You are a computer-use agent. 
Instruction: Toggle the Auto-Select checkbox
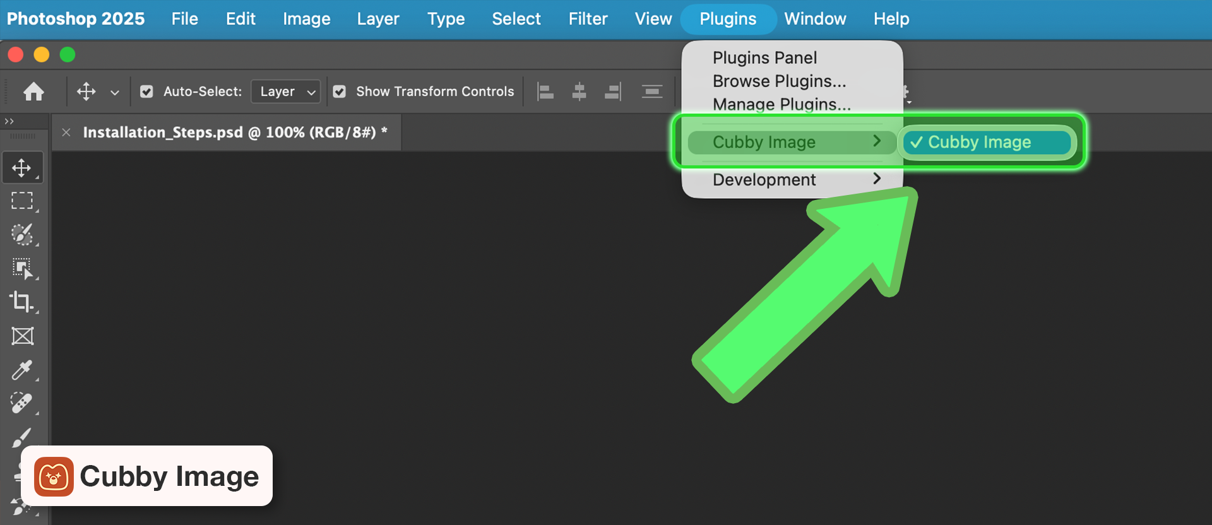pyautogui.click(x=146, y=91)
